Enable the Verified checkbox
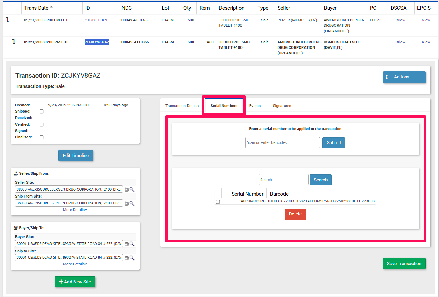The image size is (439, 297). tap(42, 124)
